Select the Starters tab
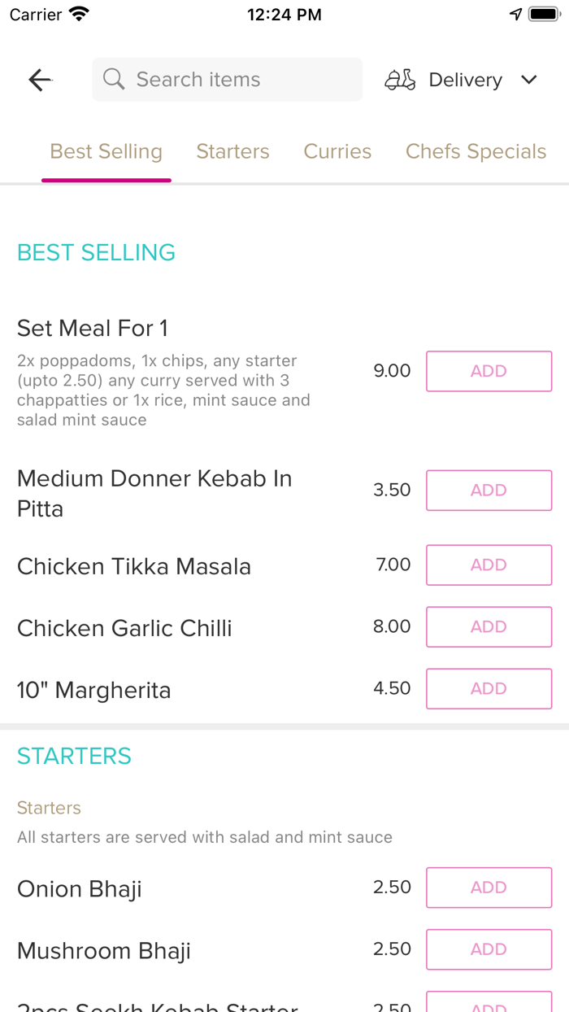Screen dimensions: 569x1012 tap(232, 151)
